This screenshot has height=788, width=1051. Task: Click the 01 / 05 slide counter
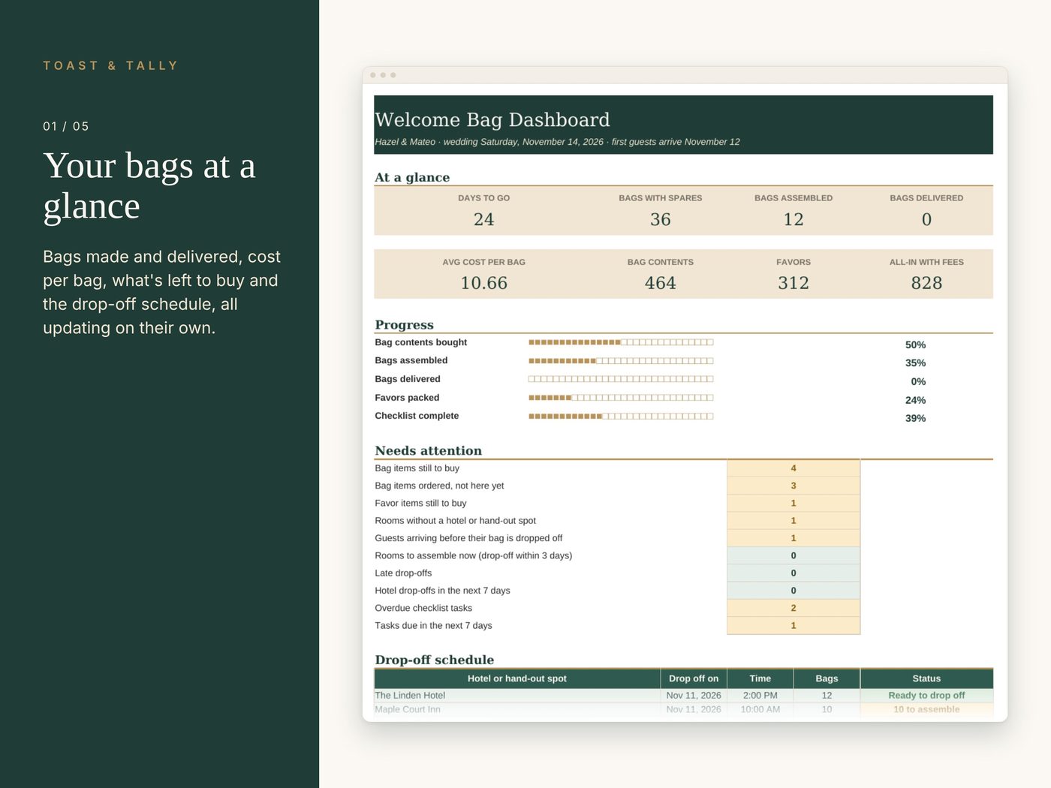[x=66, y=126]
